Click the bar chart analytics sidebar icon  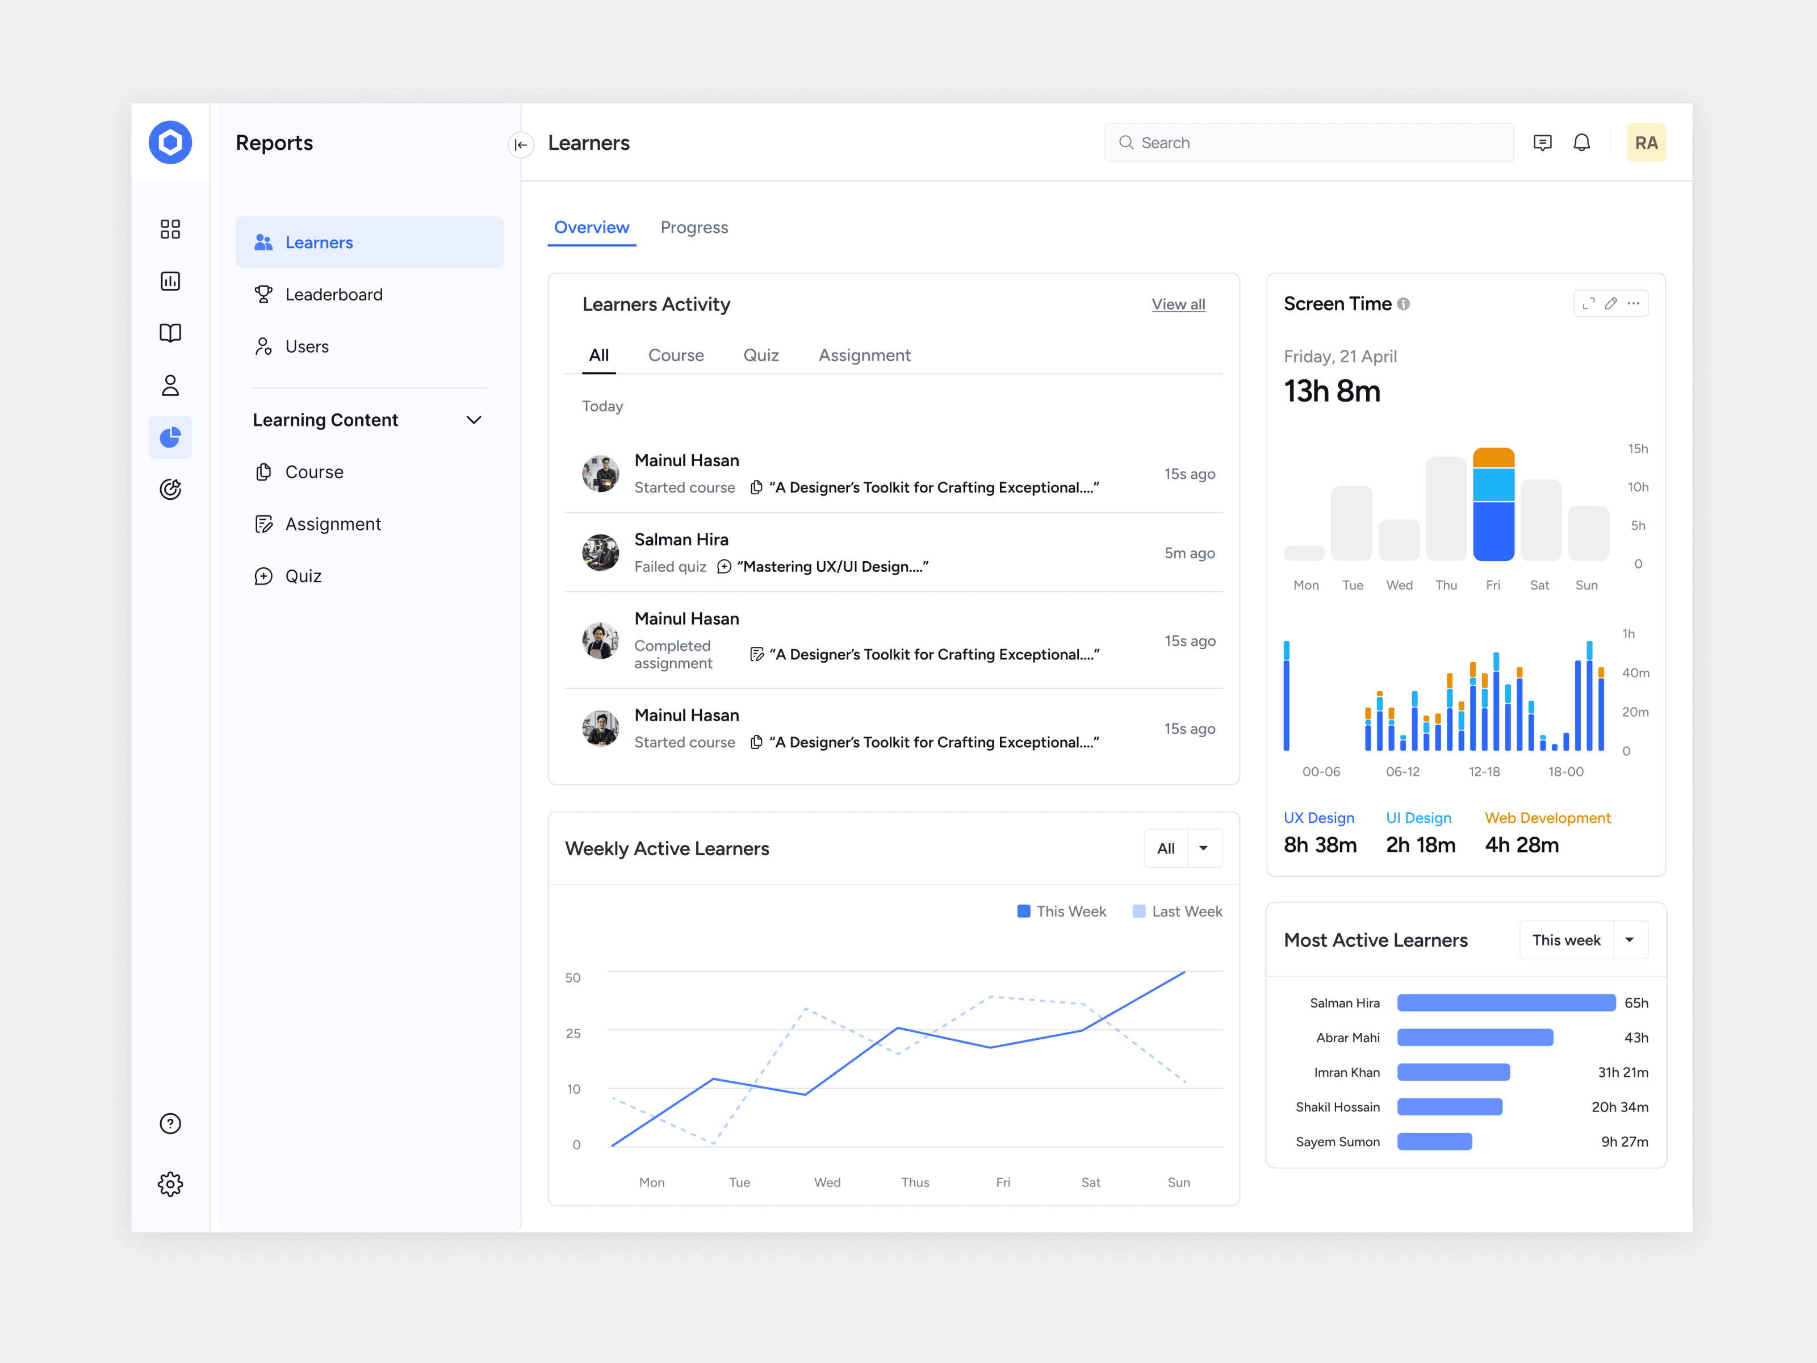[x=170, y=281]
